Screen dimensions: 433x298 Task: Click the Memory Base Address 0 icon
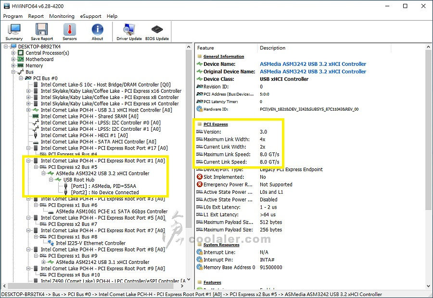coord(199,267)
